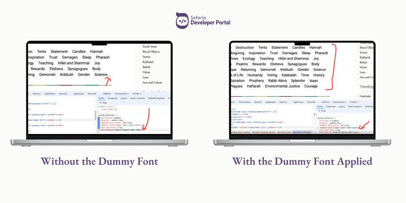Open Arts and Culture category in left laptop
The height and width of the screenshot is (203, 406).
[x=152, y=83]
